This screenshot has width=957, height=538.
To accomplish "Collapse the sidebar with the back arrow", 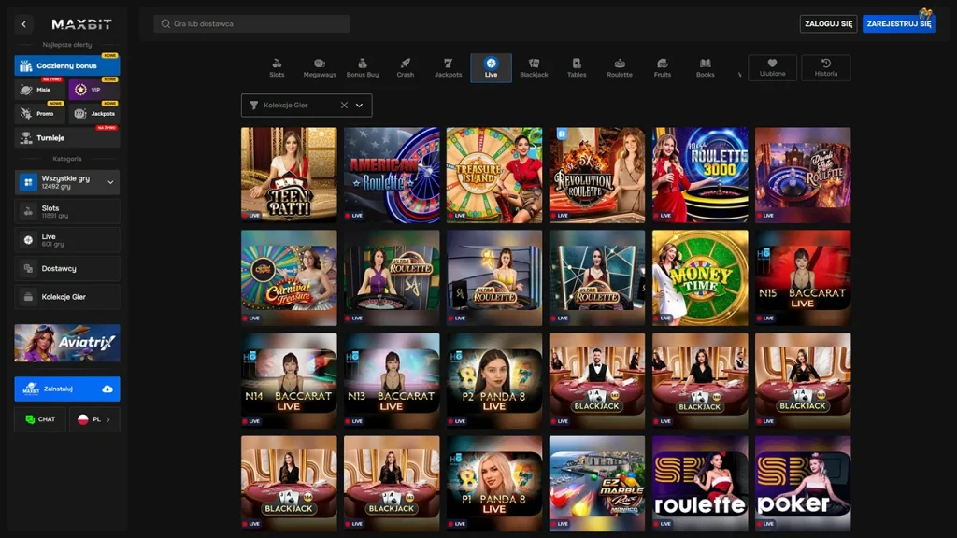I will pos(24,24).
